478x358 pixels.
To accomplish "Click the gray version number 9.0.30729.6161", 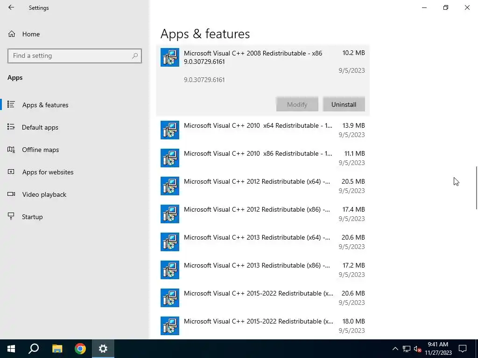I will point(204,80).
